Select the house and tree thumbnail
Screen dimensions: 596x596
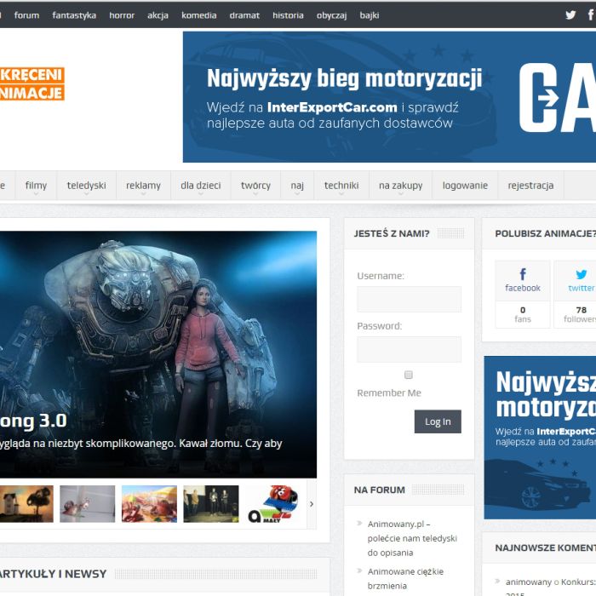tap(26, 504)
